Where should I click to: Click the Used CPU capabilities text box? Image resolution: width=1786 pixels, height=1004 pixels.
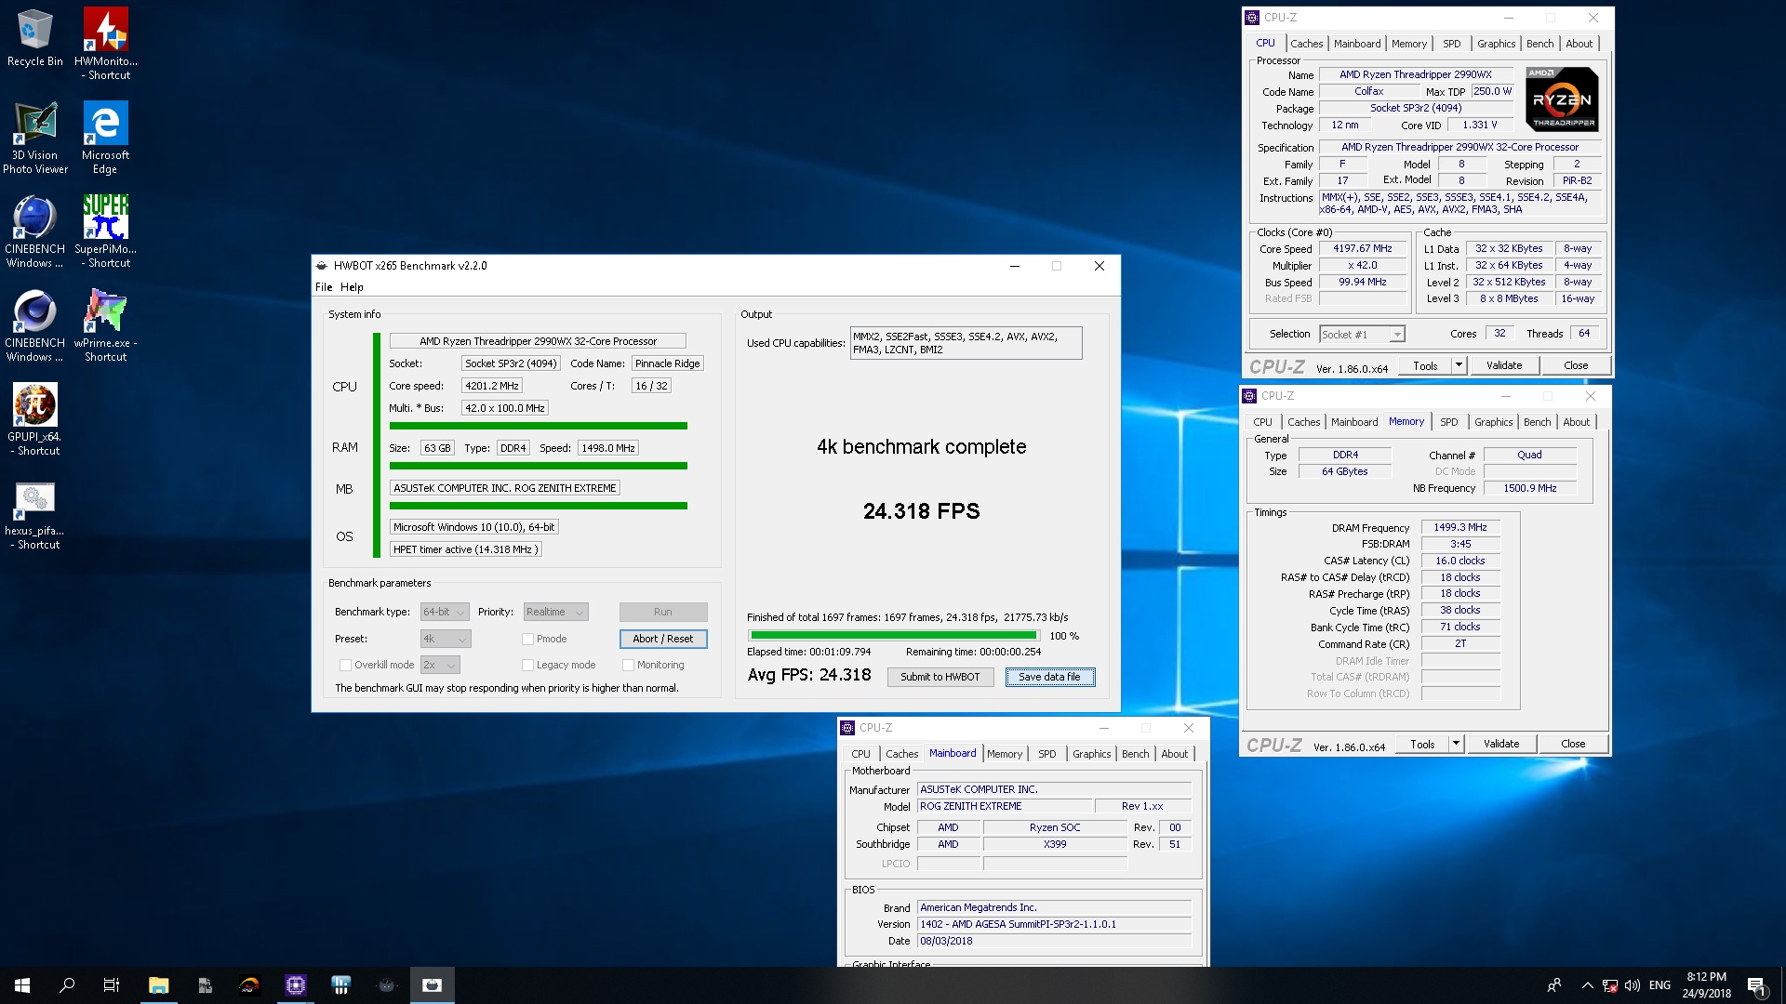[x=966, y=343]
